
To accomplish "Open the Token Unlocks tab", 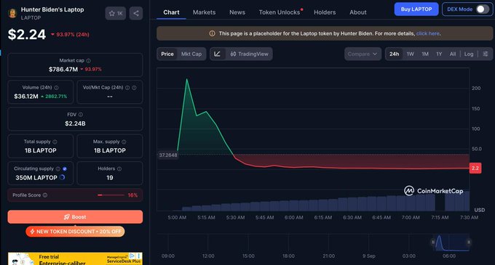I will pos(280,12).
